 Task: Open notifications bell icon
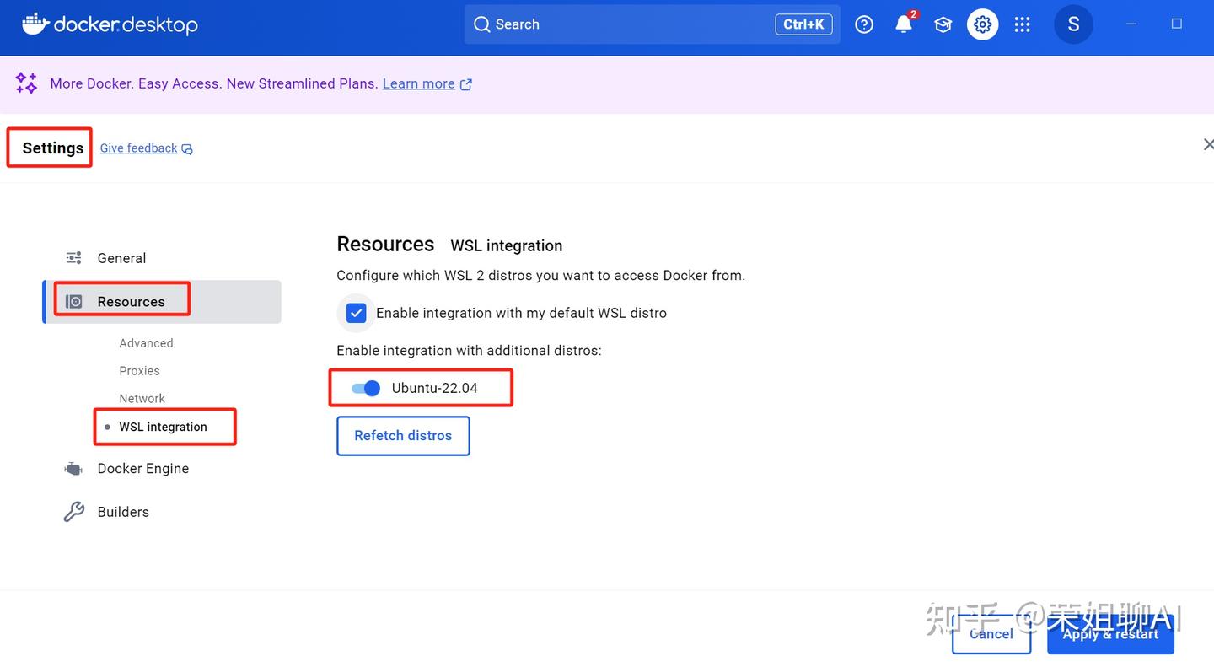pyautogui.click(x=904, y=24)
